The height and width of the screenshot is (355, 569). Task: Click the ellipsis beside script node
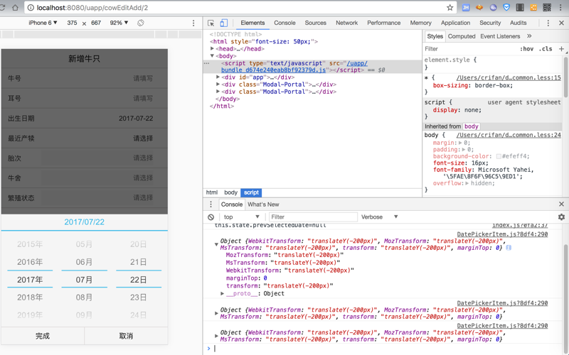[x=206, y=63]
